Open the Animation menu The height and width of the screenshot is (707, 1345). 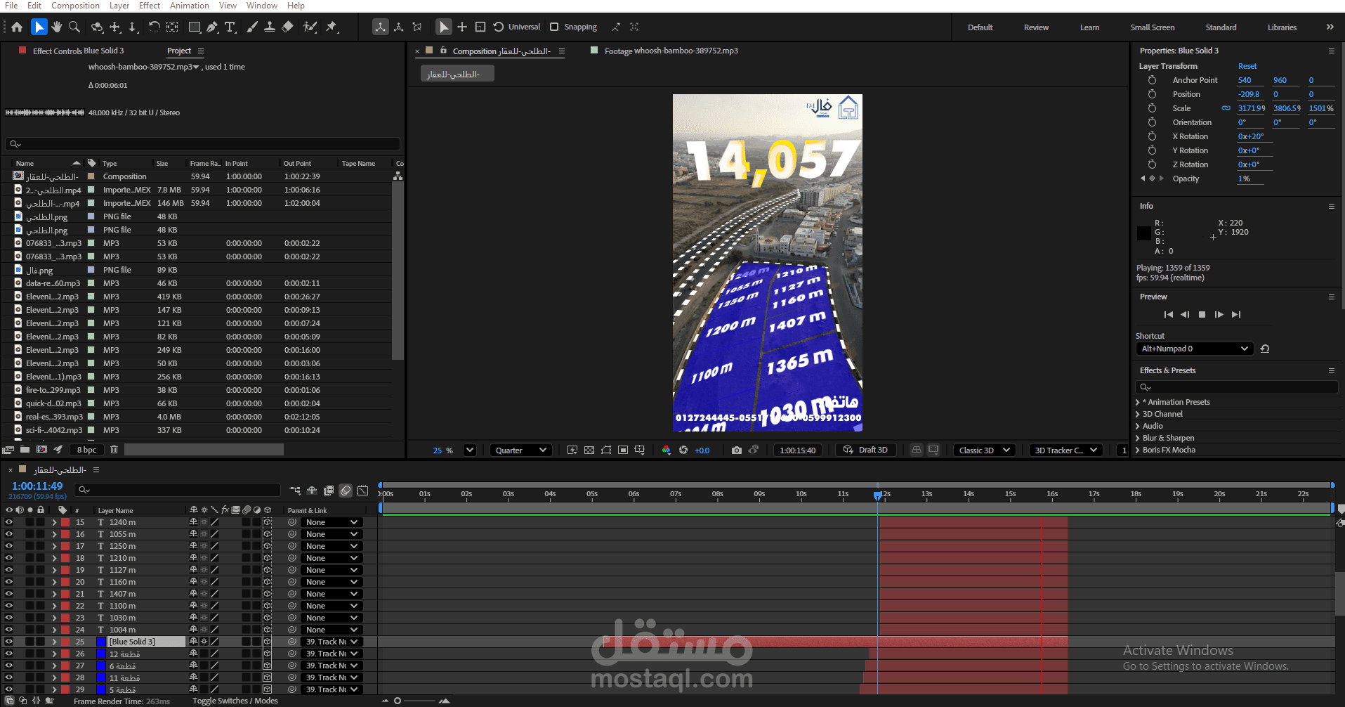tap(190, 6)
